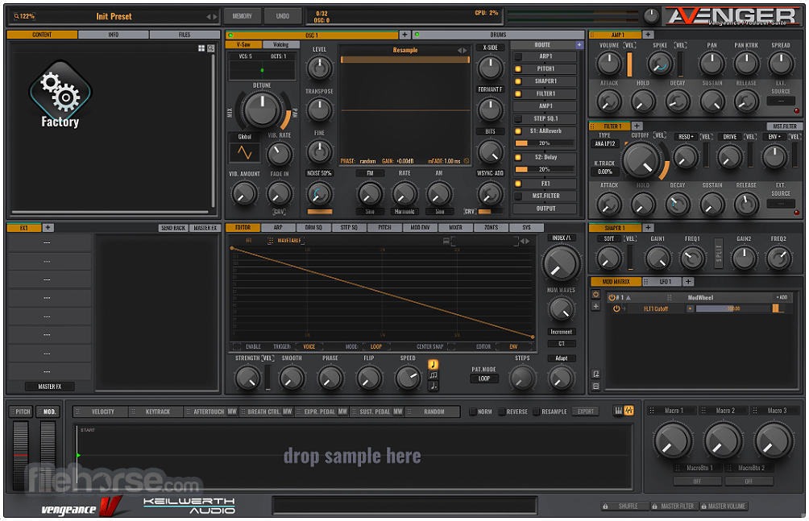Viewport: 809px width, 521px height.
Task: Open the MODE LOOP selector in editor
Action: (376, 346)
